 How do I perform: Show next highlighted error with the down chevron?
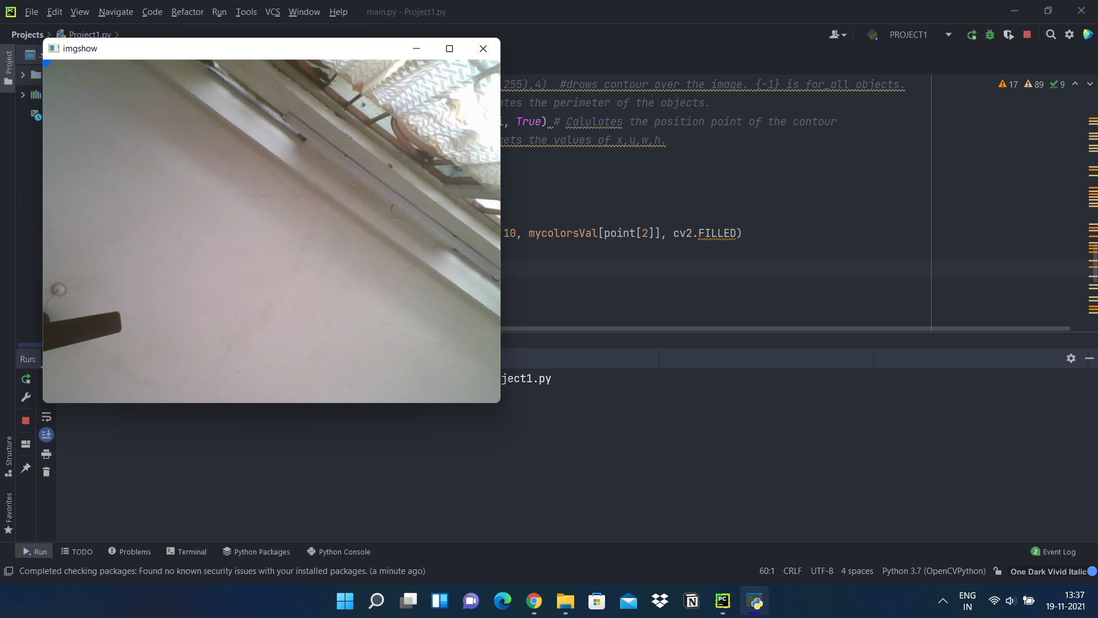1089,84
